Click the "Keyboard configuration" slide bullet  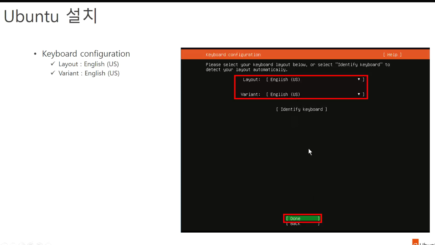pos(86,54)
